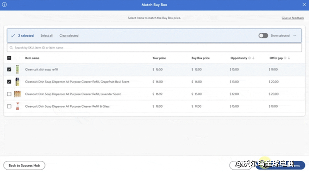Image resolution: width=309 pixels, height=172 pixels.
Task: Open the Give us feedback link
Action: click(292, 18)
